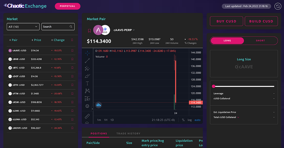
Task: Select the crosshair cursor chart tool
Action: click(x=87, y=53)
